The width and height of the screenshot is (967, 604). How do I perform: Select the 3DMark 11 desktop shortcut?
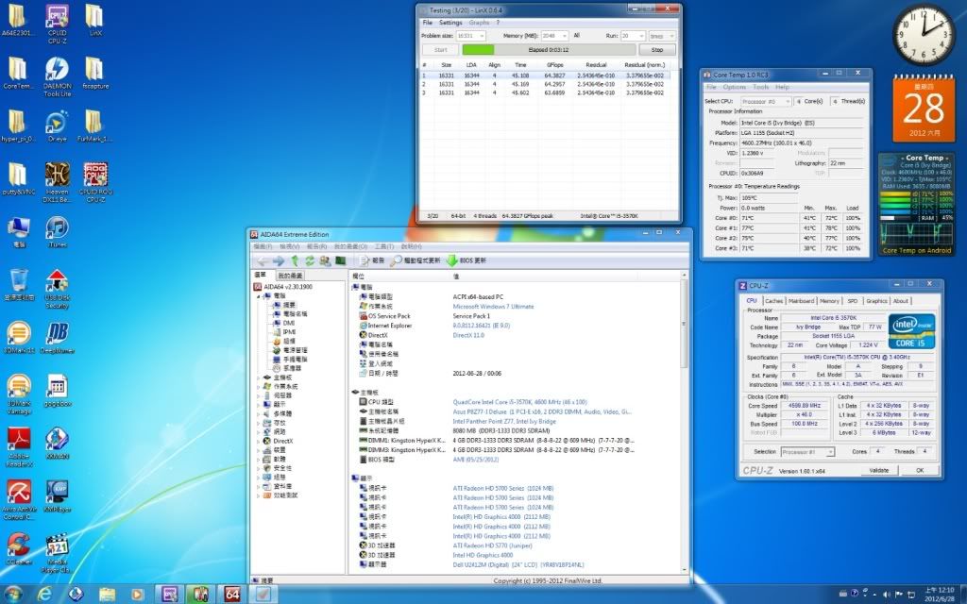[19, 338]
